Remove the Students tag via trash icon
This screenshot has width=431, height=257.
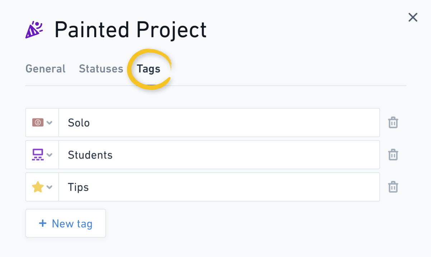393,155
